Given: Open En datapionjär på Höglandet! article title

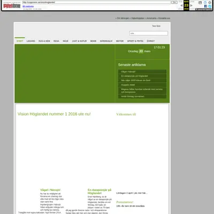Looking at the screenshot, I should coord(100,192).
